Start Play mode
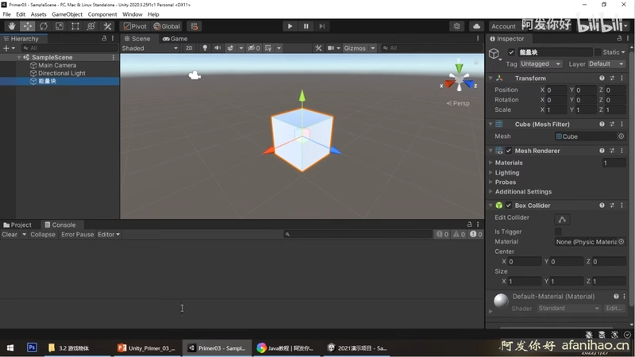Image resolution: width=635 pixels, height=357 pixels. coord(290,26)
